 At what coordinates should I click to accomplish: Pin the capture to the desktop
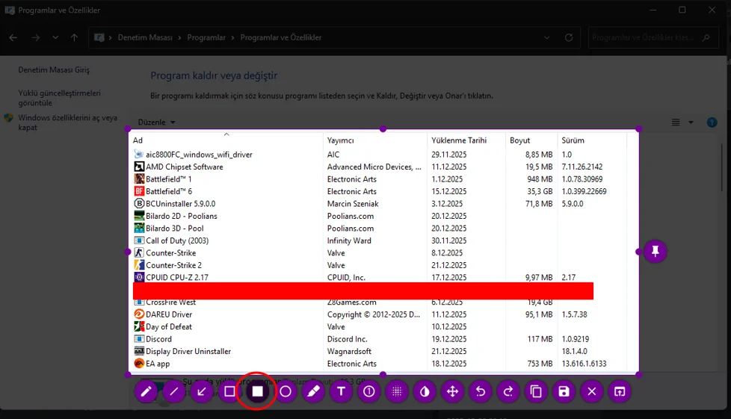pos(656,252)
